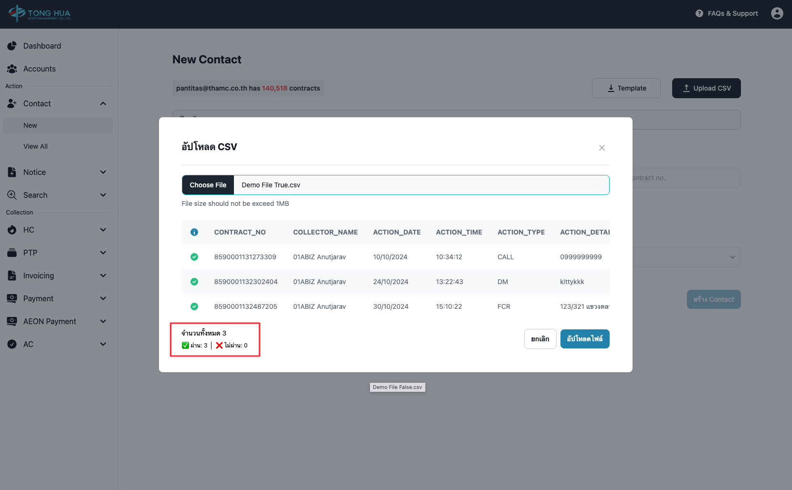The height and width of the screenshot is (490, 792).
Task: Click green check for contract 8590001131273309
Action: tap(194, 257)
